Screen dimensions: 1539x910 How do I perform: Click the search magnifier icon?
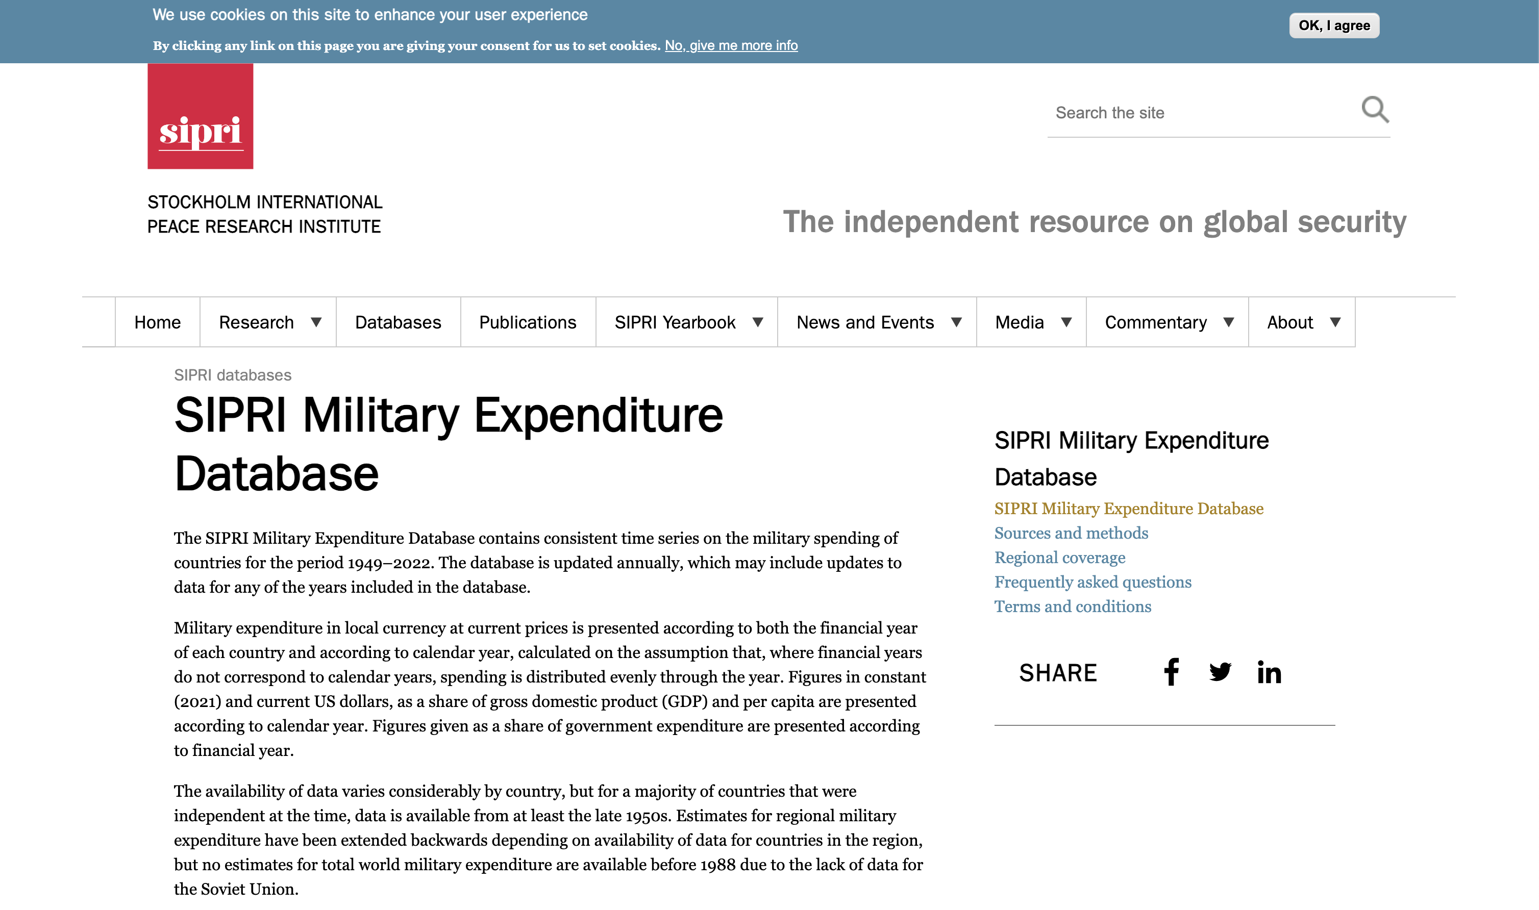[1375, 110]
